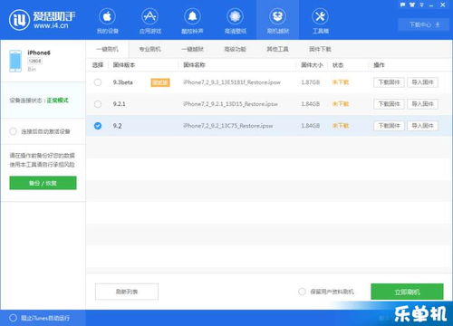Click the green 立即刷机 button

click(x=407, y=292)
